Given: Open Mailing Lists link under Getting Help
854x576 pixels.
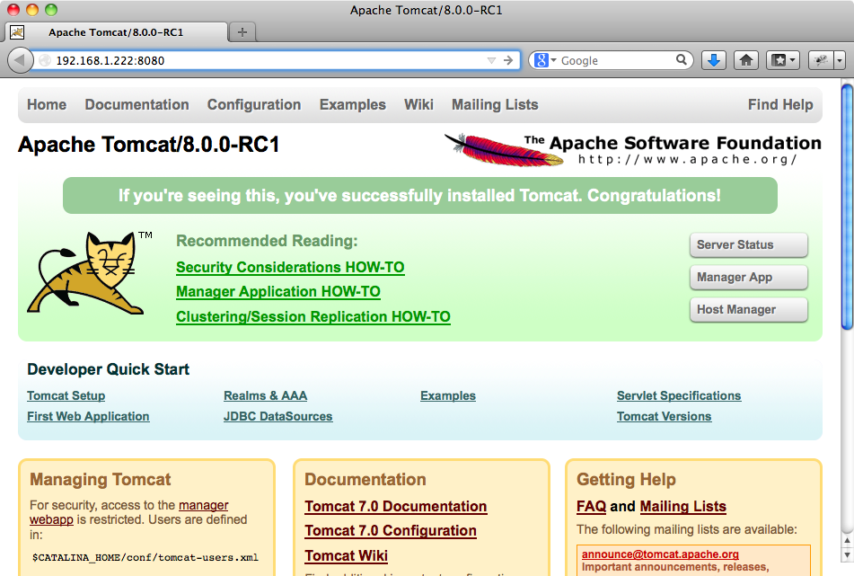Looking at the screenshot, I should pos(683,506).
